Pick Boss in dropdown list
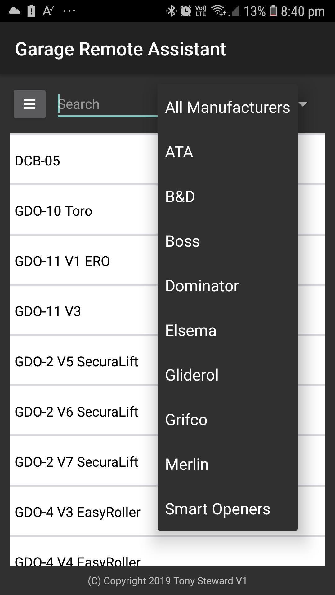This screenshot has height=595, width=335. 227,241
